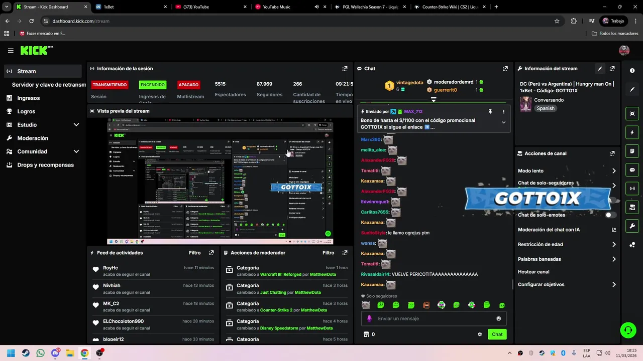Click the shop icon below the message box
The width and height of the screenshot is (643, 361).
[x=366, y=334]
